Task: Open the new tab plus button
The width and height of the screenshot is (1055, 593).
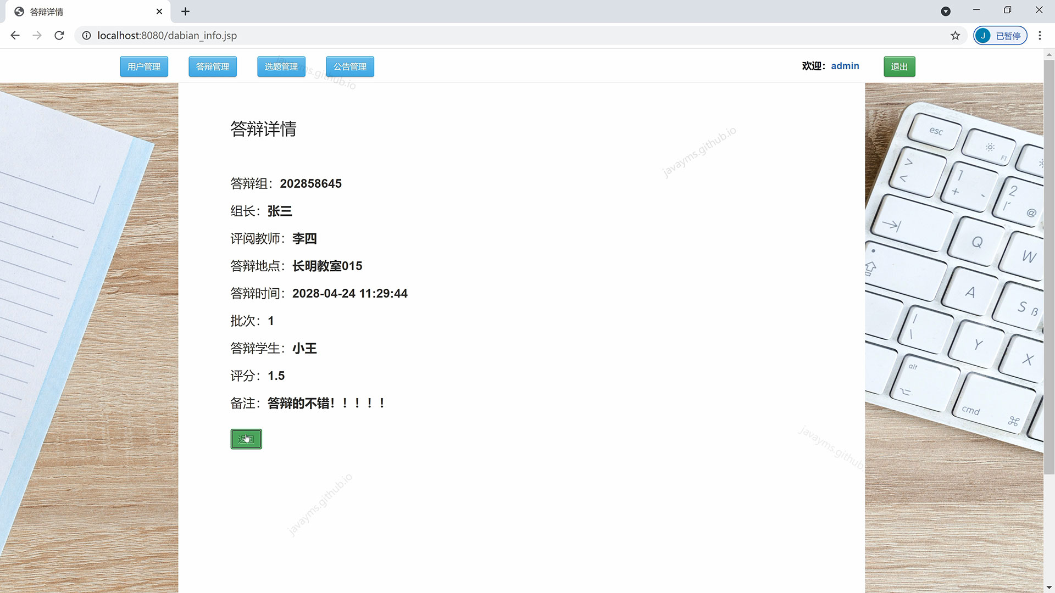Action: coord(185,11)
